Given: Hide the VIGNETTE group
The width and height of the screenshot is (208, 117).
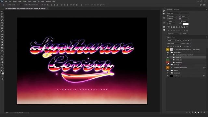Looking at the screenshot, I should 168,58.
